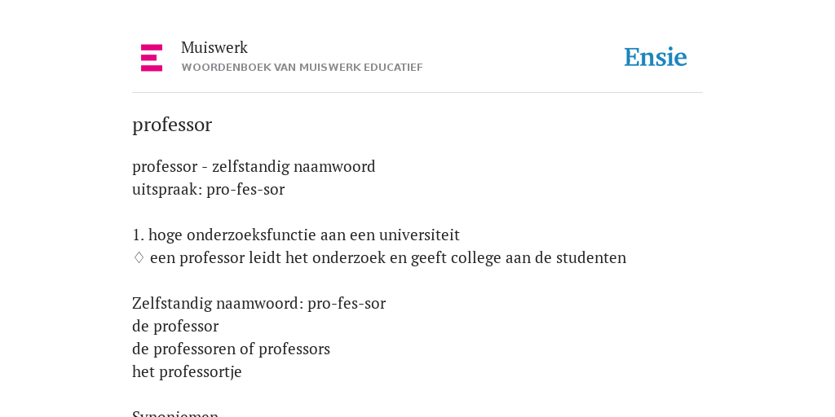Image resolution: width=835 pixels, height=417 pixels.
Task: Click the word 'college' in the example sentence
Action: [472, 258]
